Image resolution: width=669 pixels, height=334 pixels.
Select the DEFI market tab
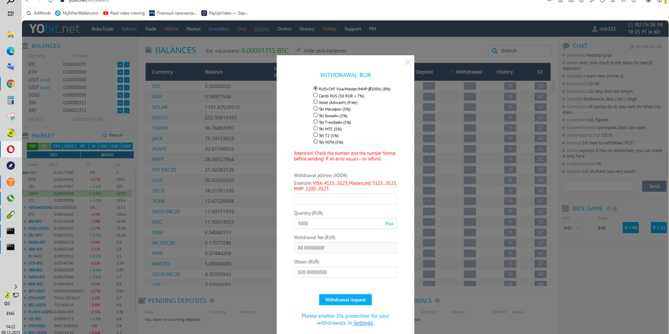point(54,155)
